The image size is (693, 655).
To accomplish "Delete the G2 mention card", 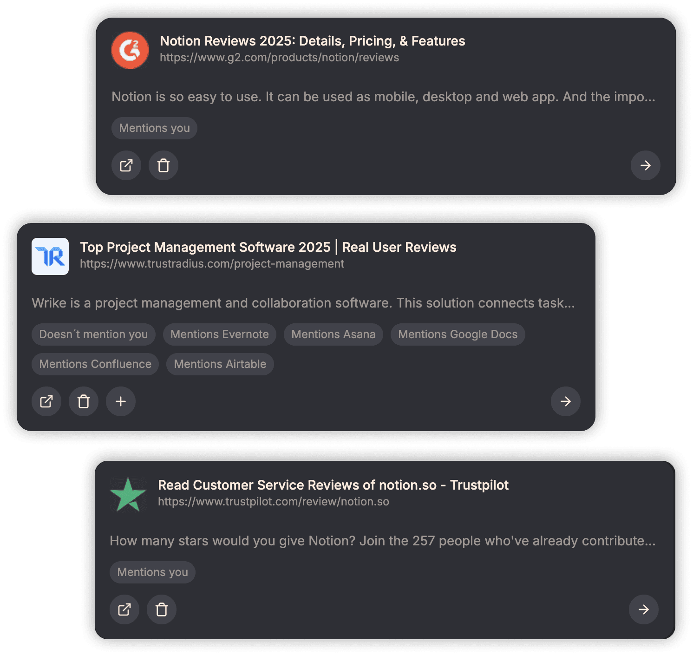I will pos(163,165).
